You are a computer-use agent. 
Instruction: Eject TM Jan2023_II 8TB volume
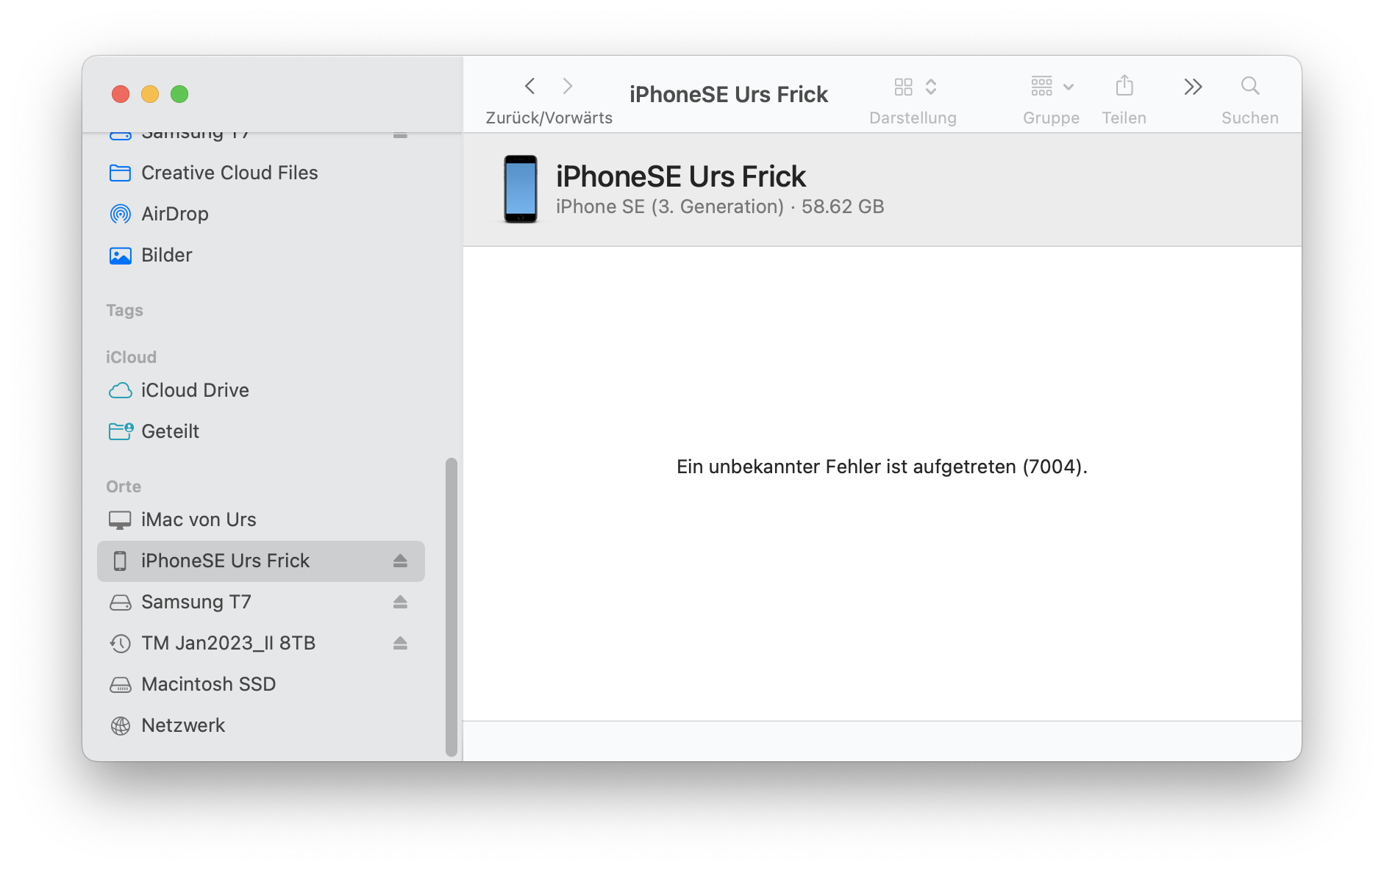(x=400, y=644)
